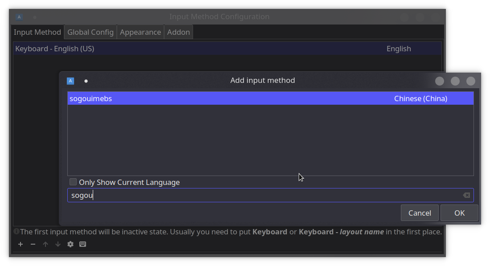Click the Input Method Configuration window icon
Viewport: 490px width, 266px height.
(19, 17)
